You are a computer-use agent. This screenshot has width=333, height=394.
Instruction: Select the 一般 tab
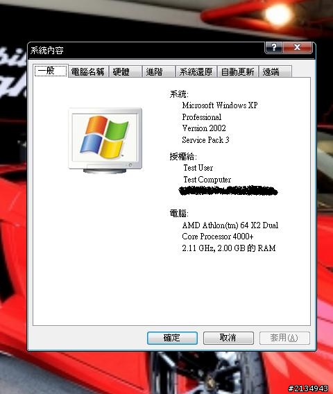pos(51,71)
